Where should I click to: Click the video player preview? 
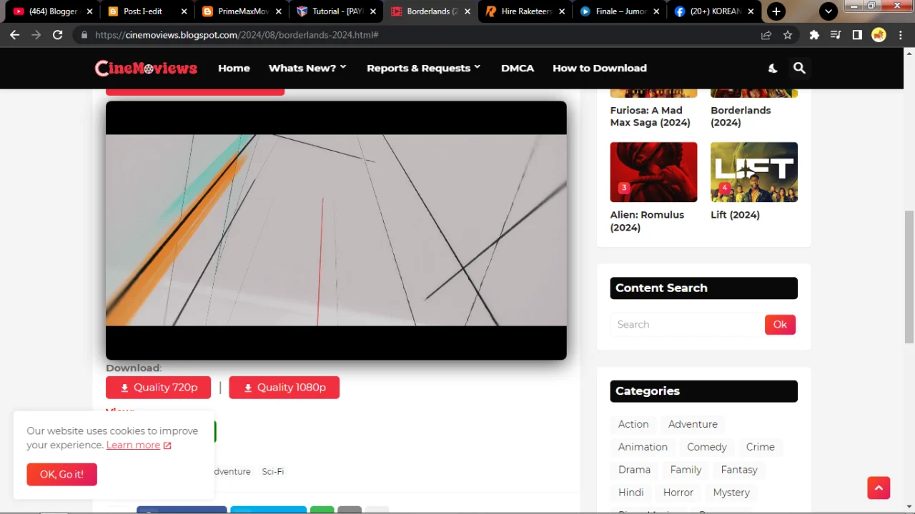[336, 230]
